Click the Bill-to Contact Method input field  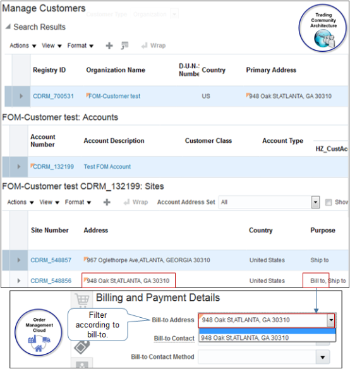[258, 357]
